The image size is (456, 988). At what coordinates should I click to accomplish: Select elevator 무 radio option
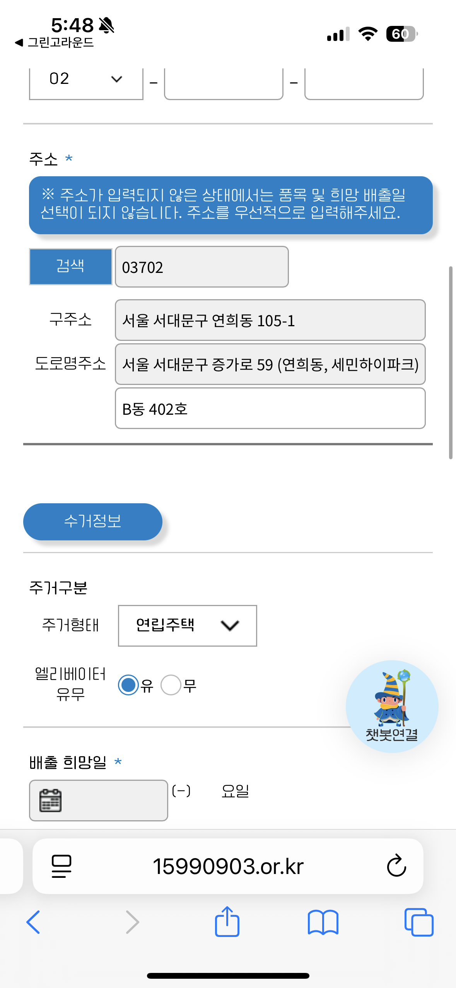click(171, 685)
